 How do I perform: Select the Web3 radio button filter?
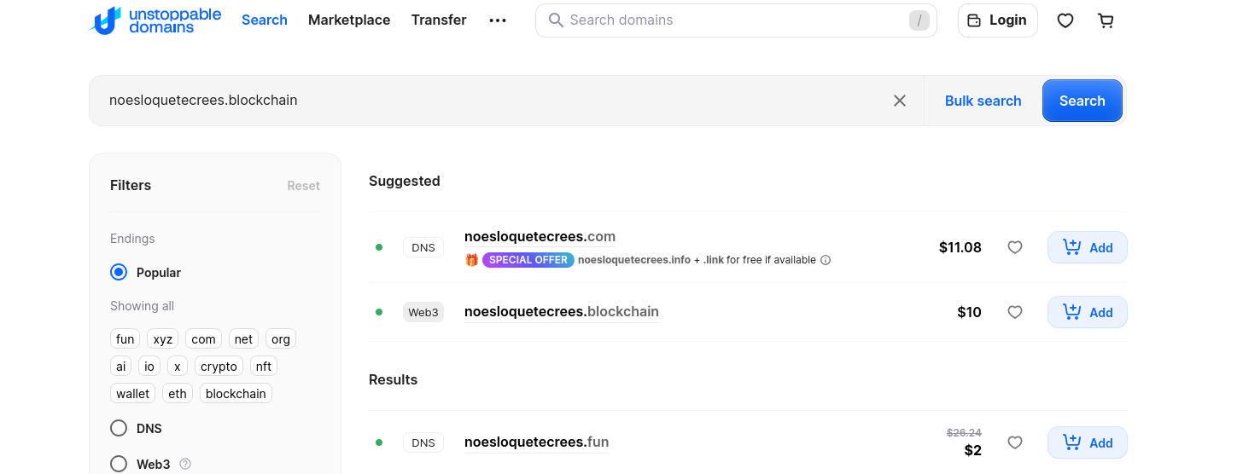point(119,465)
